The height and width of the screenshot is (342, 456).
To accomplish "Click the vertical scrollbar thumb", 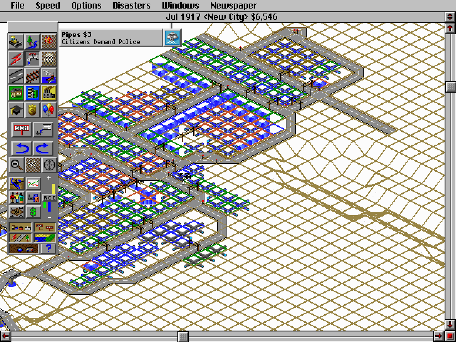I will 450,87.
